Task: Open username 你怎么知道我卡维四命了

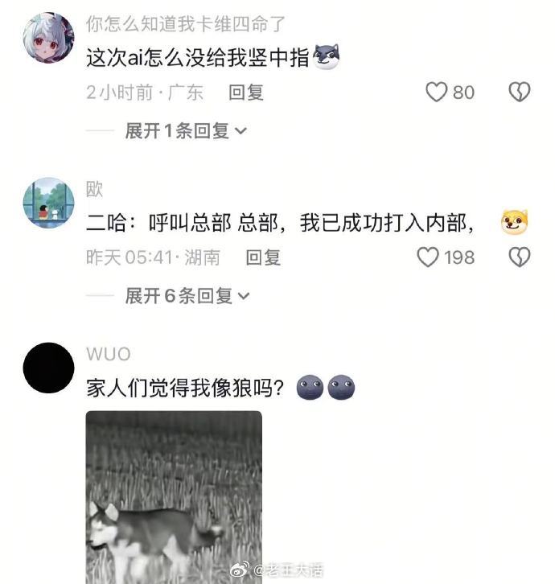Action: tap(186, 24)
